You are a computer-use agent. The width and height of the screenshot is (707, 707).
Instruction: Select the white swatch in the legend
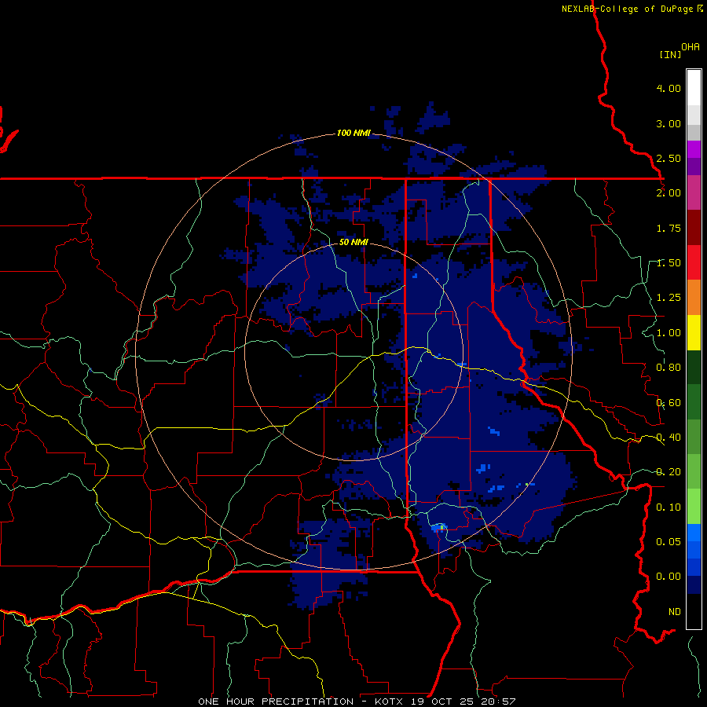point(694,87)
